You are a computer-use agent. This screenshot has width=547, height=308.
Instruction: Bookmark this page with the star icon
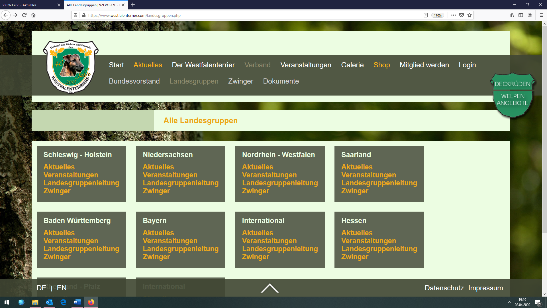[470, 15]
